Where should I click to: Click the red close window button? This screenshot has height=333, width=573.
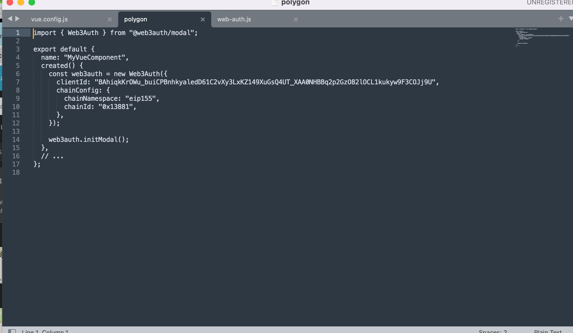coord(10,2)
